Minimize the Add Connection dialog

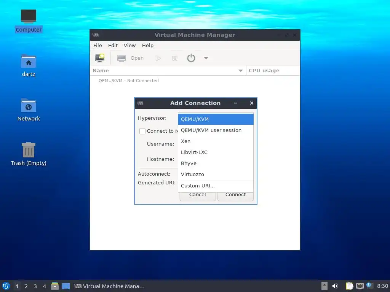point(235,103)
